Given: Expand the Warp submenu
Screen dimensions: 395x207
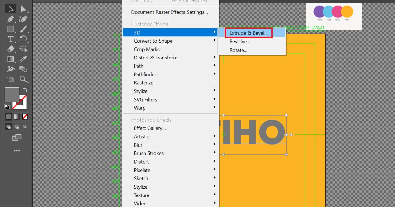Looking at the screenshot, I should [170, 108].
